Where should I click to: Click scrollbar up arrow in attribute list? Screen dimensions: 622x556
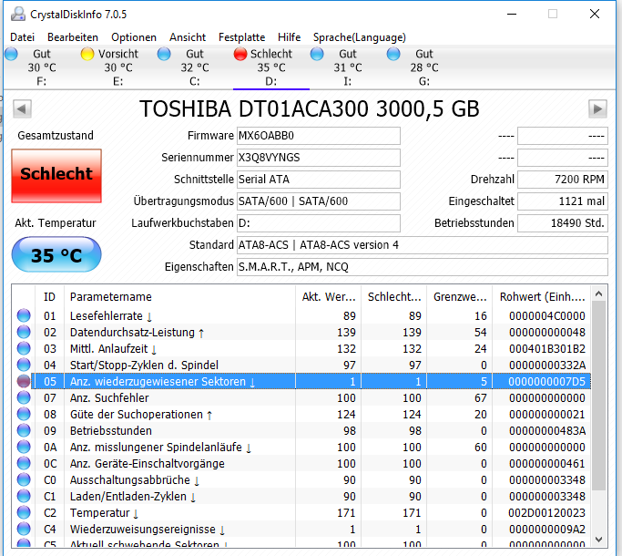tap(599, 293)
